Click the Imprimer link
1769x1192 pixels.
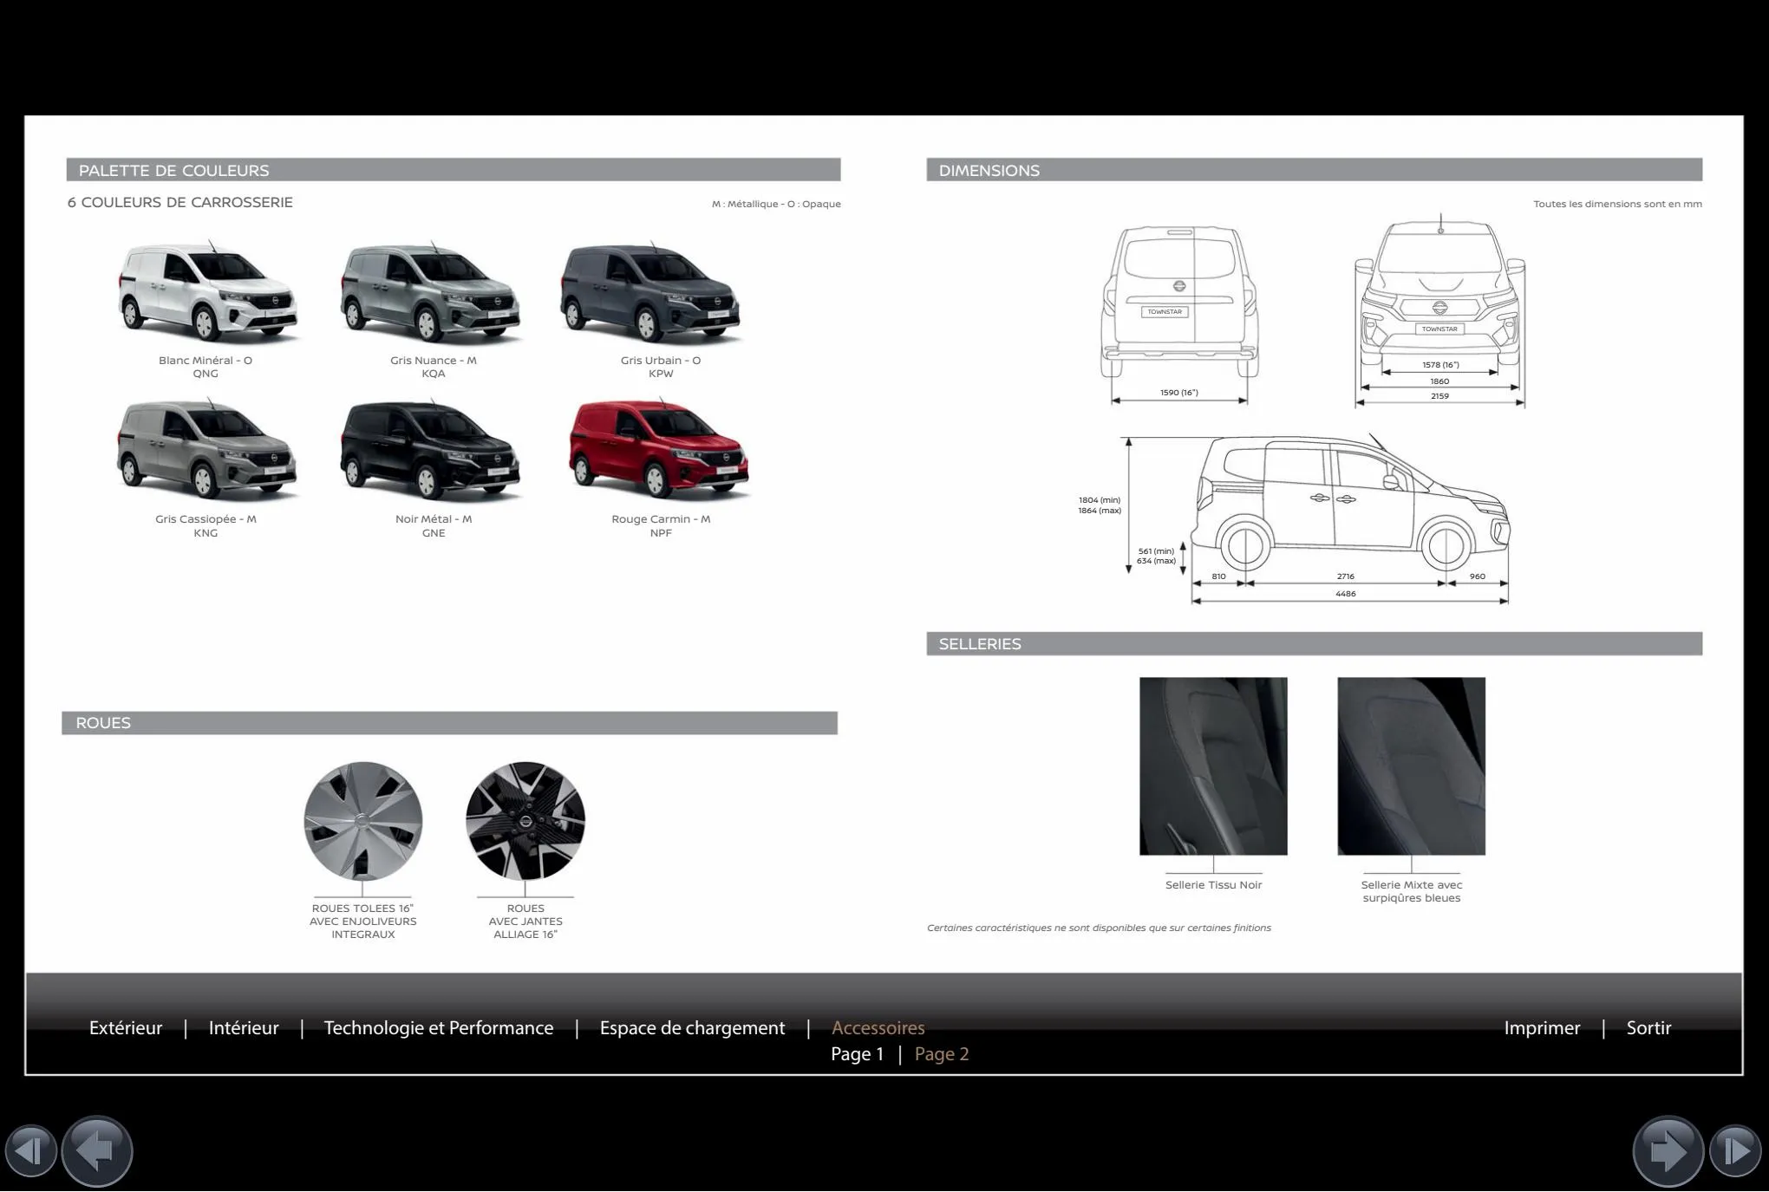[x=1542, y=1028]
